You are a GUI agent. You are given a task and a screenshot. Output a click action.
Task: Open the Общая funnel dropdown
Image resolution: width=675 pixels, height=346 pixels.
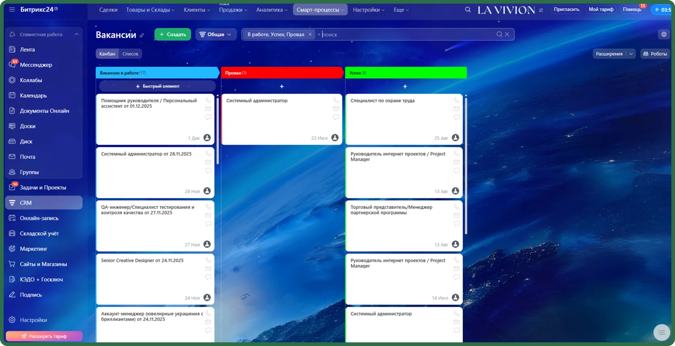click(216, 35)
